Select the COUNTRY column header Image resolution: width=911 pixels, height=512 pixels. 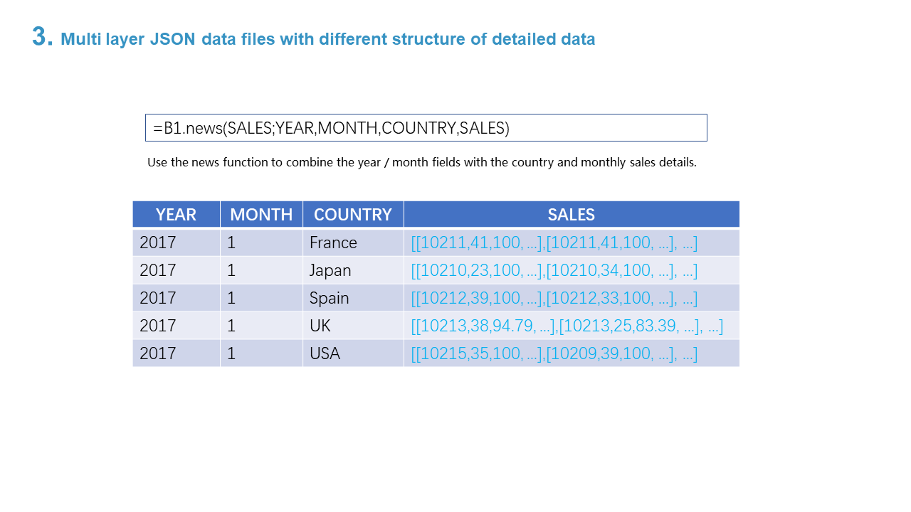(352, 215)
